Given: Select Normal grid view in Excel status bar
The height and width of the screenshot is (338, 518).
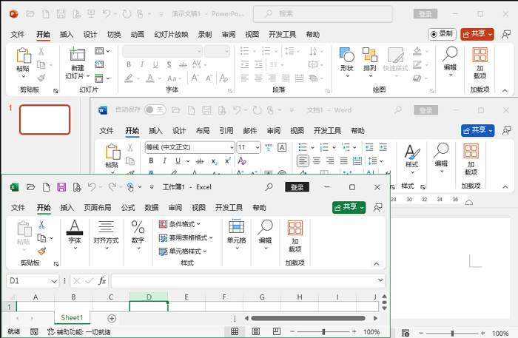Looking at the screenshot, I should click(x=235, y=331).
